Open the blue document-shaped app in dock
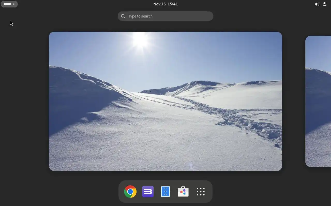 coord(165,192)
